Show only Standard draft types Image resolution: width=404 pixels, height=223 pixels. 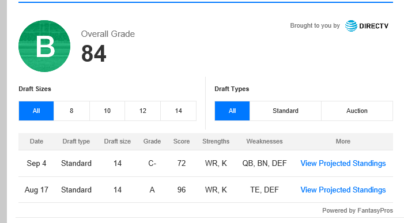(x=285, y=111)
